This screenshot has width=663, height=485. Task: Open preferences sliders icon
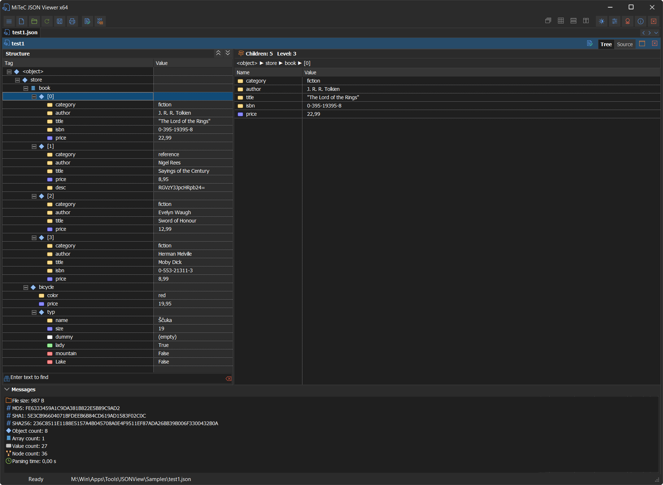coord(615,21)
